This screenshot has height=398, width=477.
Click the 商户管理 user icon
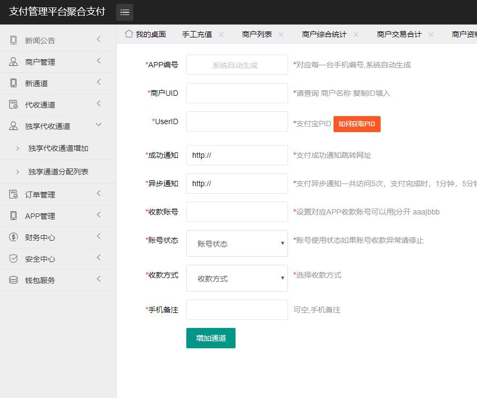[x=13, y=62]
